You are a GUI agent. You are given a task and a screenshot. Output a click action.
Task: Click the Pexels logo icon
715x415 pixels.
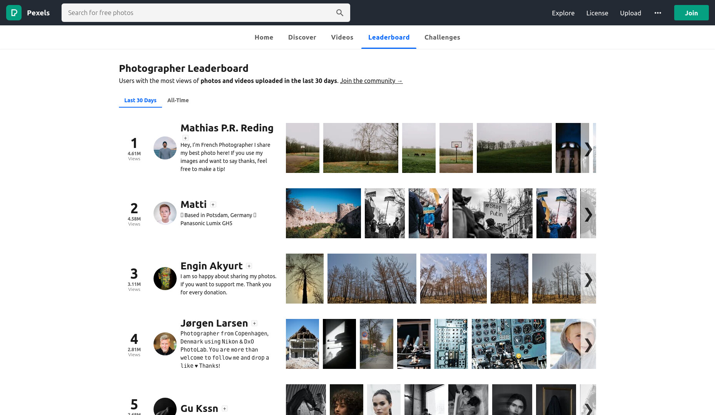coord(14,13)
